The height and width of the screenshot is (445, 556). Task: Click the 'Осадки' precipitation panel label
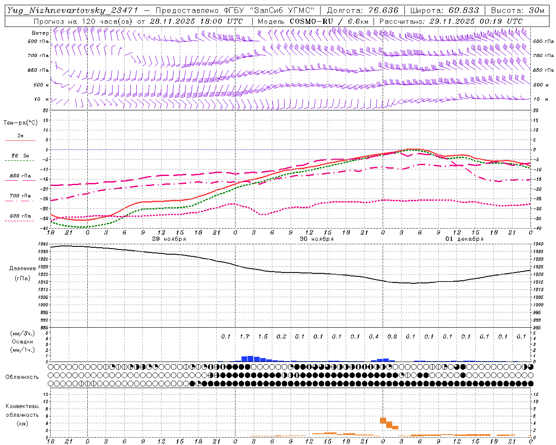point(23,342)
